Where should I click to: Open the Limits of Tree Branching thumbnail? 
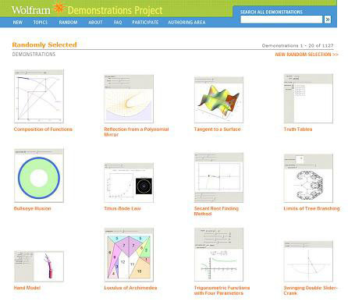tap(308, 178)
